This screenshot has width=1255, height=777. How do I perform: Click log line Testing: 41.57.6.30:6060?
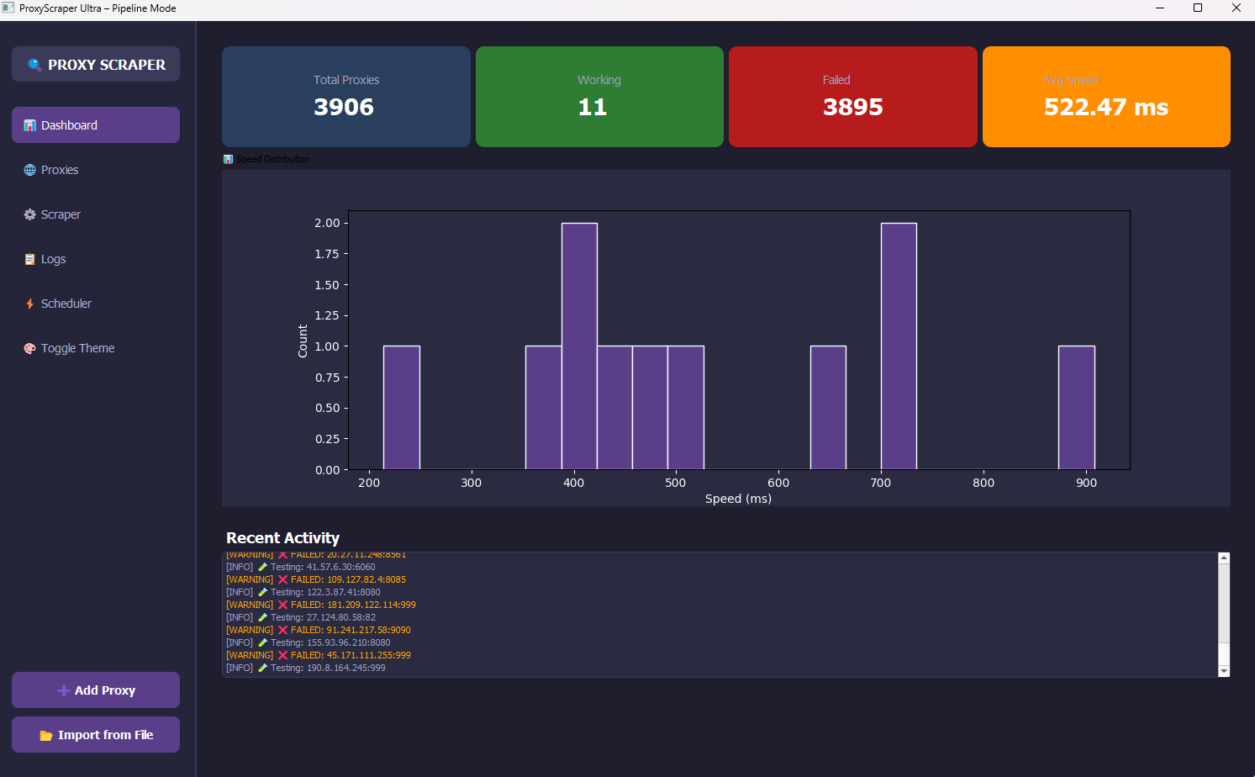point(301,567)
